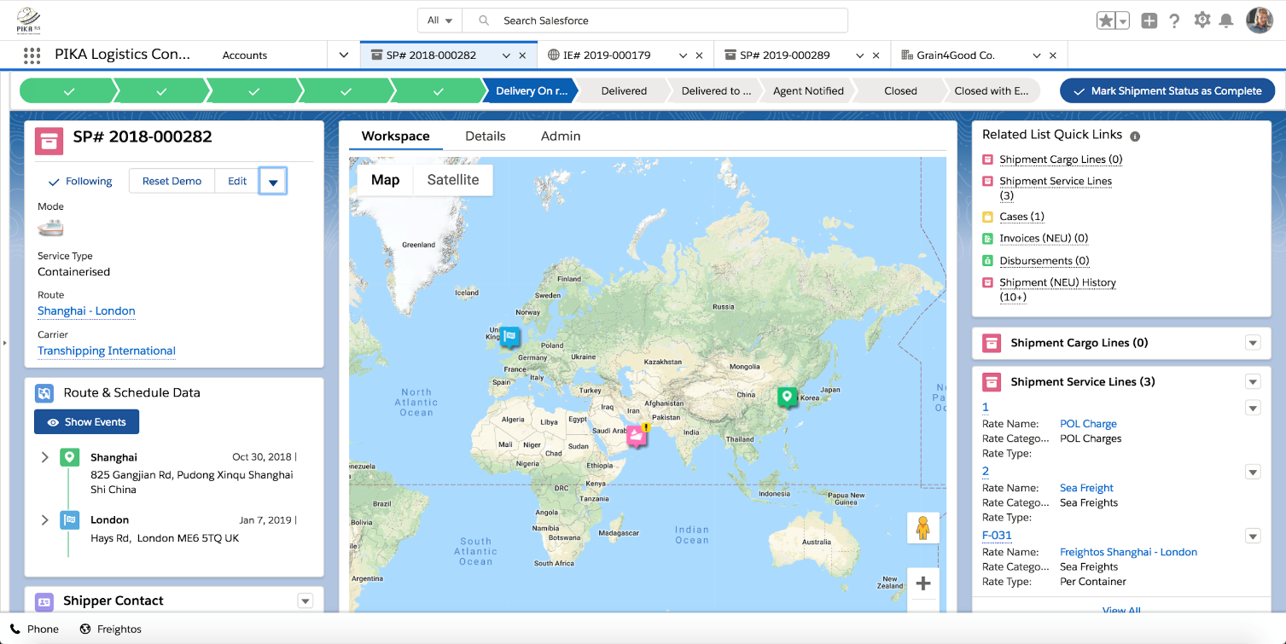Open the Cases (1) quick link
This screenshot has width=1286, height=644.
1021,217
